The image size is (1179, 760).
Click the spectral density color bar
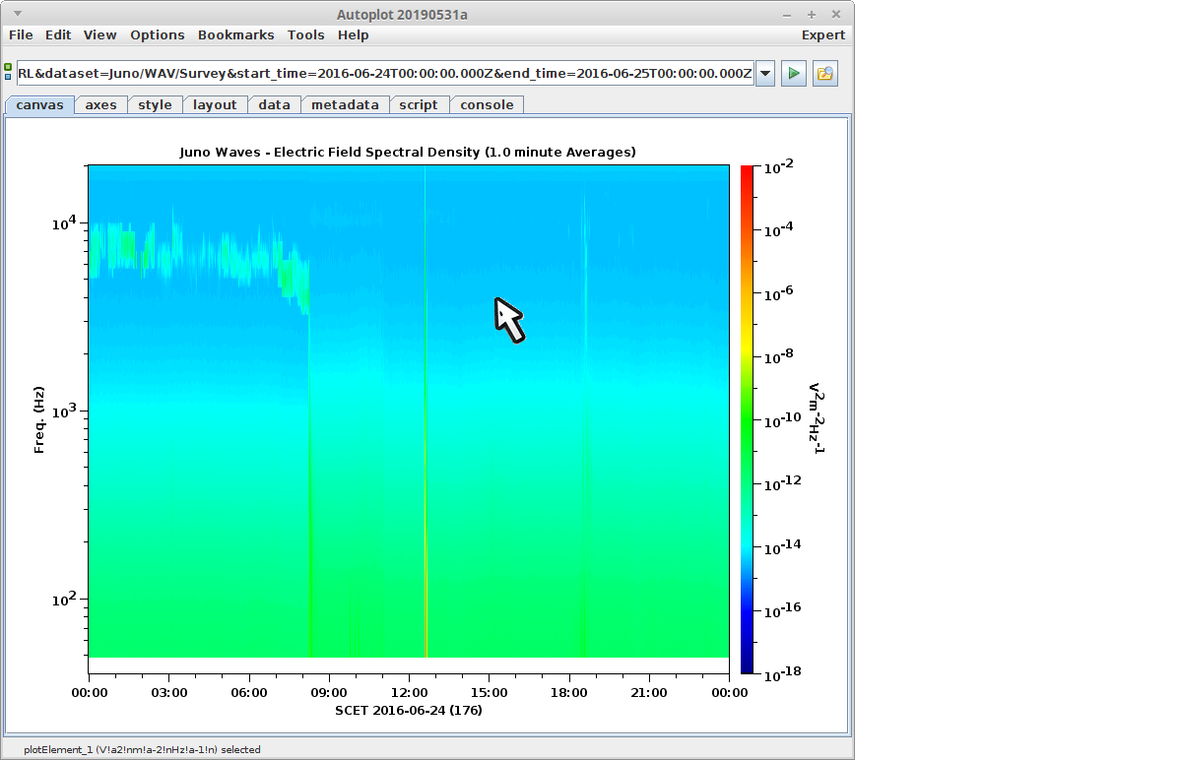[x=747, y=418]
